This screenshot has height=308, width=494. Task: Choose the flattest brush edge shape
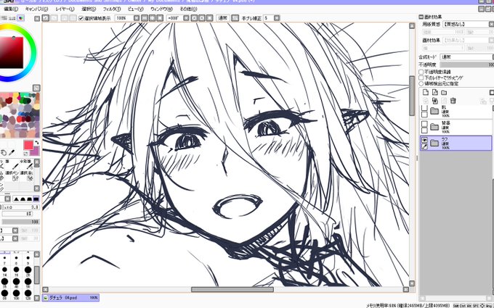click(36, 199)
